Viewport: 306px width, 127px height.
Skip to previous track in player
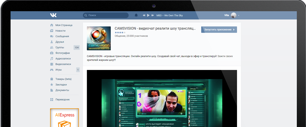pyautogui.click(x=144, y=15)
